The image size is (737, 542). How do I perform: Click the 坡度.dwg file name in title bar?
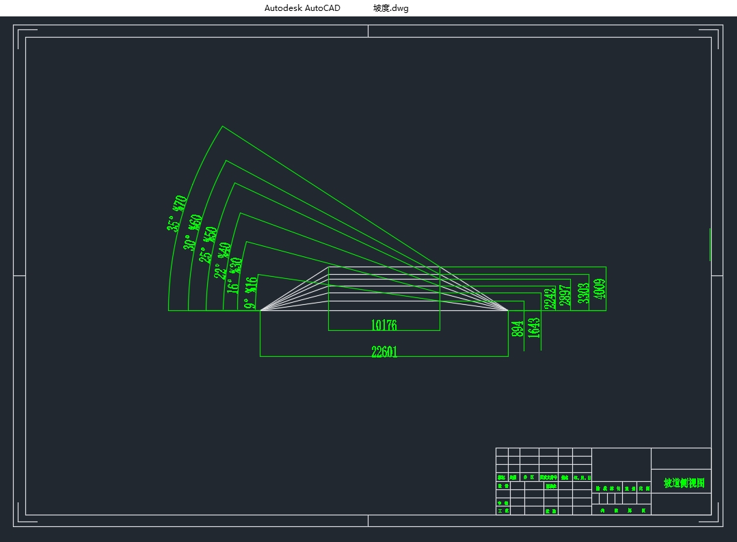[391, 8]
